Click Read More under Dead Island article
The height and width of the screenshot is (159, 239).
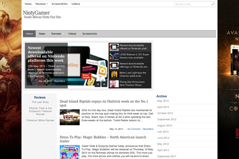pyautogui.click(x=148, y=129)
